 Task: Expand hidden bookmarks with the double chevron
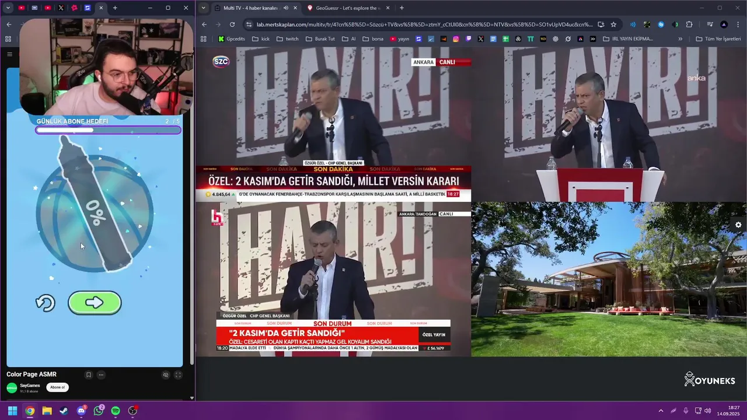680,39
